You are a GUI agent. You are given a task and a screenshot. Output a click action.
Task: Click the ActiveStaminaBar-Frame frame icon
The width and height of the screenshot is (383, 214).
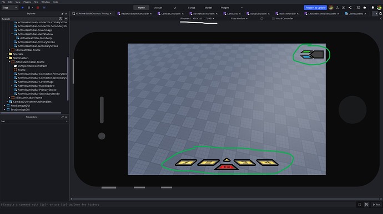coord(13,62)
